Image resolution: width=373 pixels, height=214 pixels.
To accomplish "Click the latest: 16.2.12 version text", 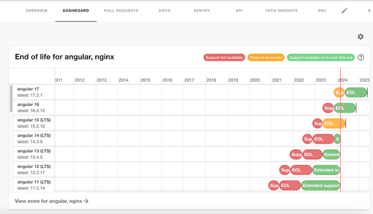I will (x=31, y=110).
